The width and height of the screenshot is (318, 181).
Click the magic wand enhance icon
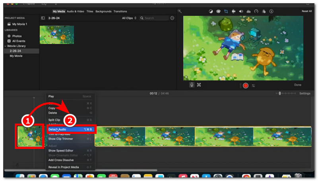tap(180, 11)
